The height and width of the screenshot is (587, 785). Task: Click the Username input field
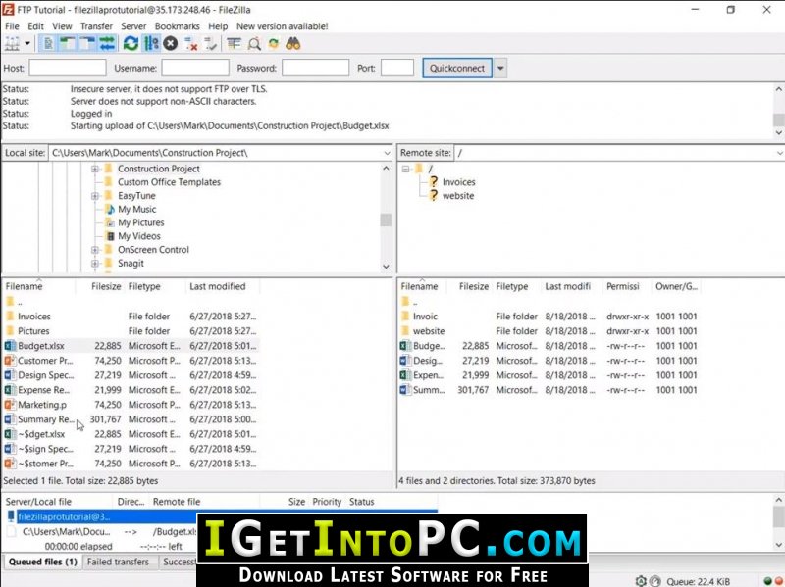(195, 68)
